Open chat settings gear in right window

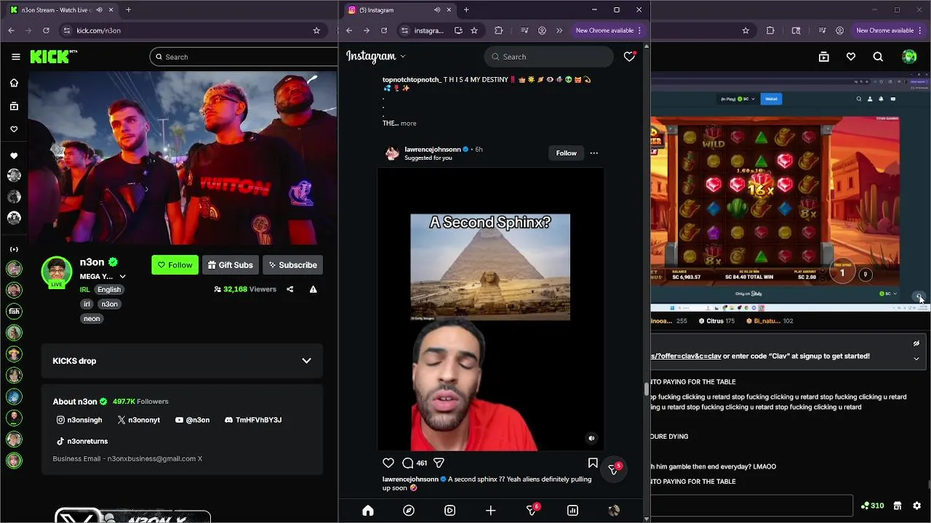916,506
